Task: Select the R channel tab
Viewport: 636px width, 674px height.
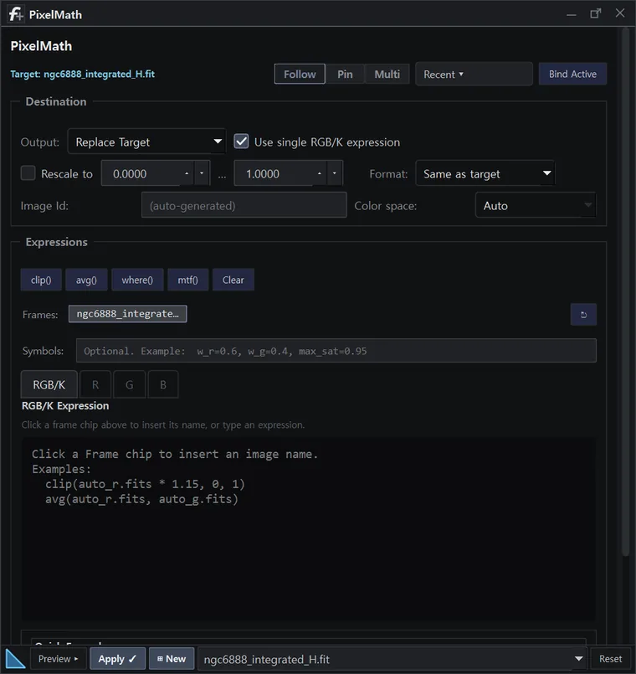Action: click(x=95, y=384)
